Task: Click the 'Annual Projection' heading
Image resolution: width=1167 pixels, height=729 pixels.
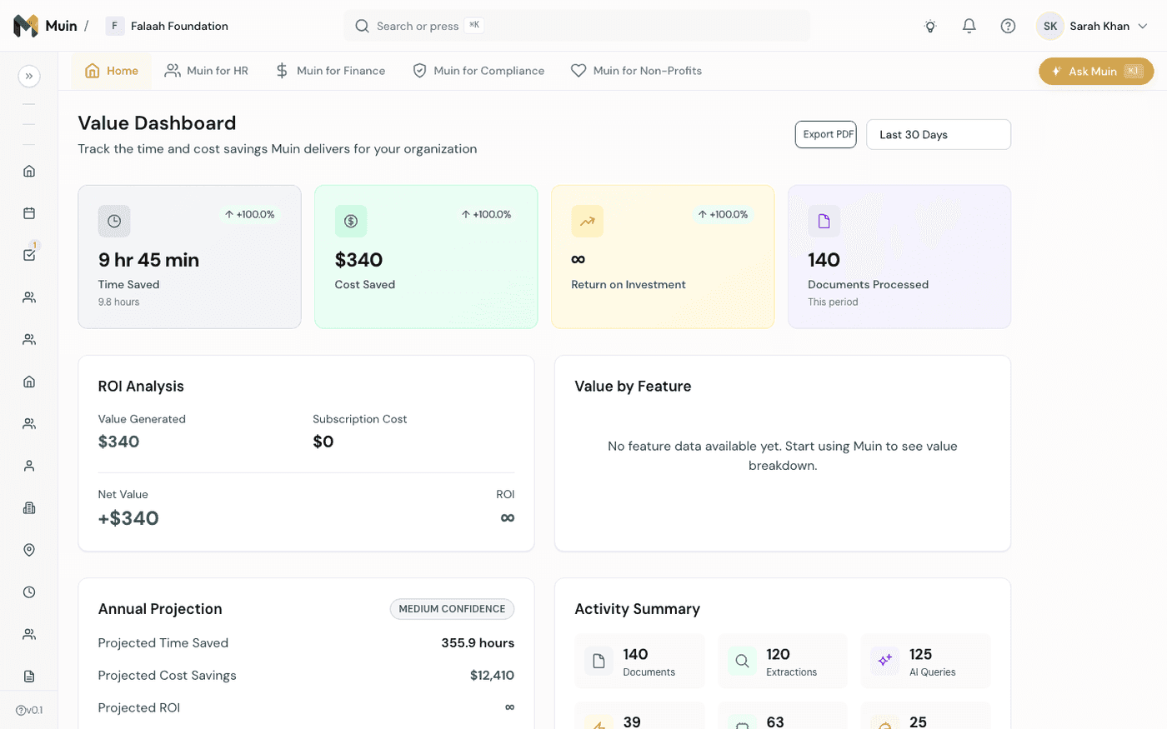Action: tap(160, 609)
